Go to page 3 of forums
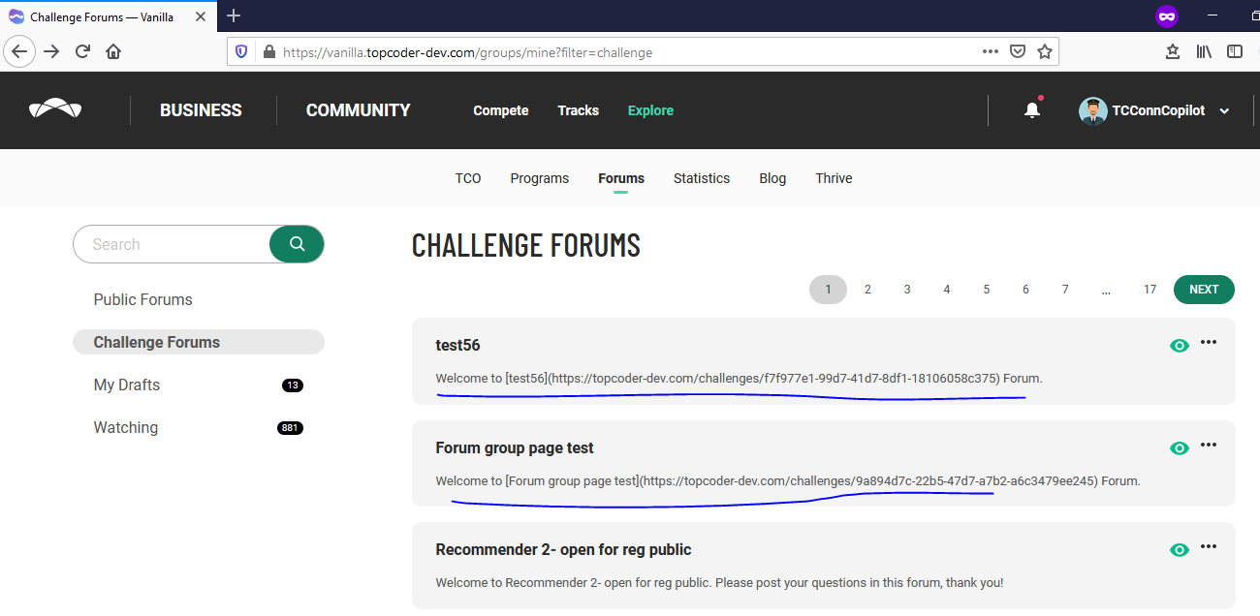The height and width of the screenshot is (616, 1260). [907, 290]
